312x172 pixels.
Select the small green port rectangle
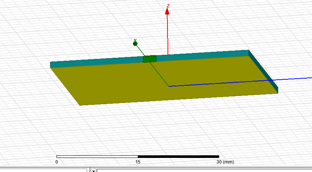[150, 59]
